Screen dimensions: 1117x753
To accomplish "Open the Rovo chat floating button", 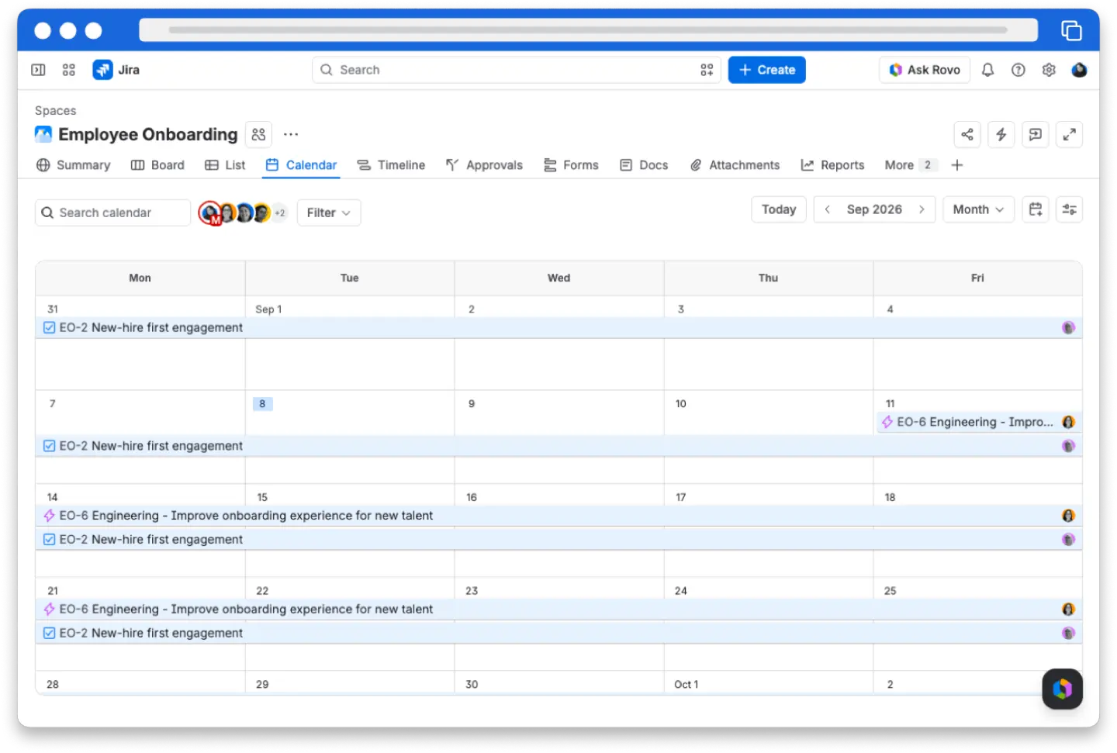I will [1062, 689].
